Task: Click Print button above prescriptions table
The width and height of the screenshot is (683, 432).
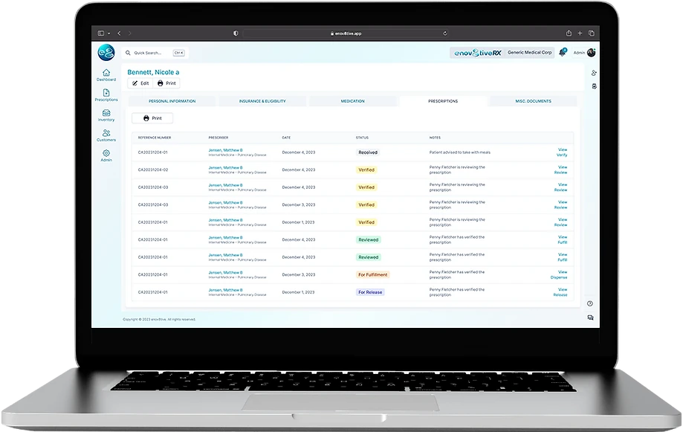Action: coord(152,118)
